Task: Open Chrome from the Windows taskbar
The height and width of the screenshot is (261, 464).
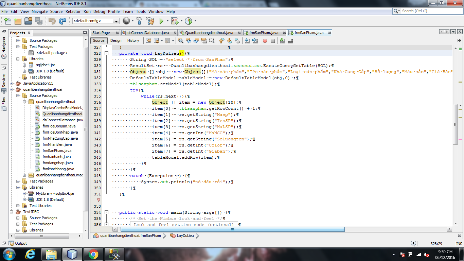Action: pyautogui.click(x=93, y=254)
